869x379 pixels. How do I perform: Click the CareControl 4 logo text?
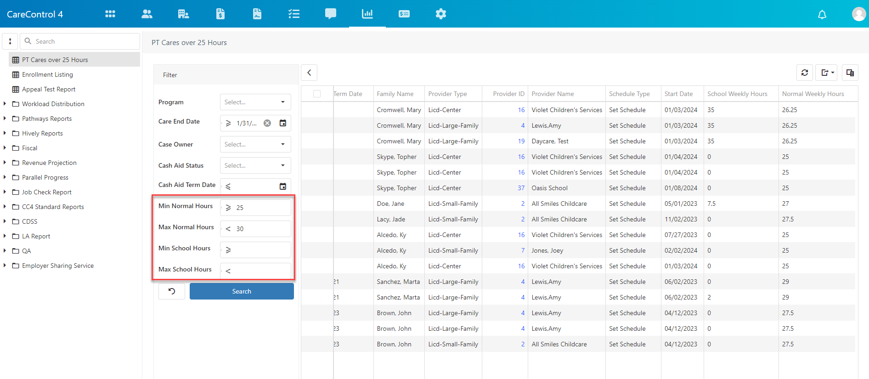pyautogui.click(x=35, y=14)
